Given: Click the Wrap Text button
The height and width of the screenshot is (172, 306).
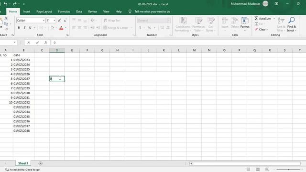Looking at the screenshot, I should tap(112, 21).
